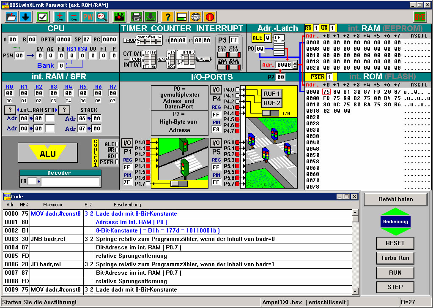The image size is (433, 308).
Task: Click the accumulator A register field
Action: tap(13, 40)
